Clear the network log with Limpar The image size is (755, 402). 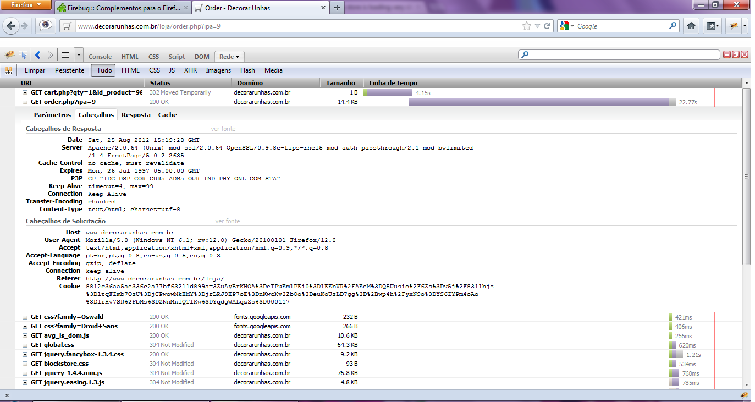[35, 70]
